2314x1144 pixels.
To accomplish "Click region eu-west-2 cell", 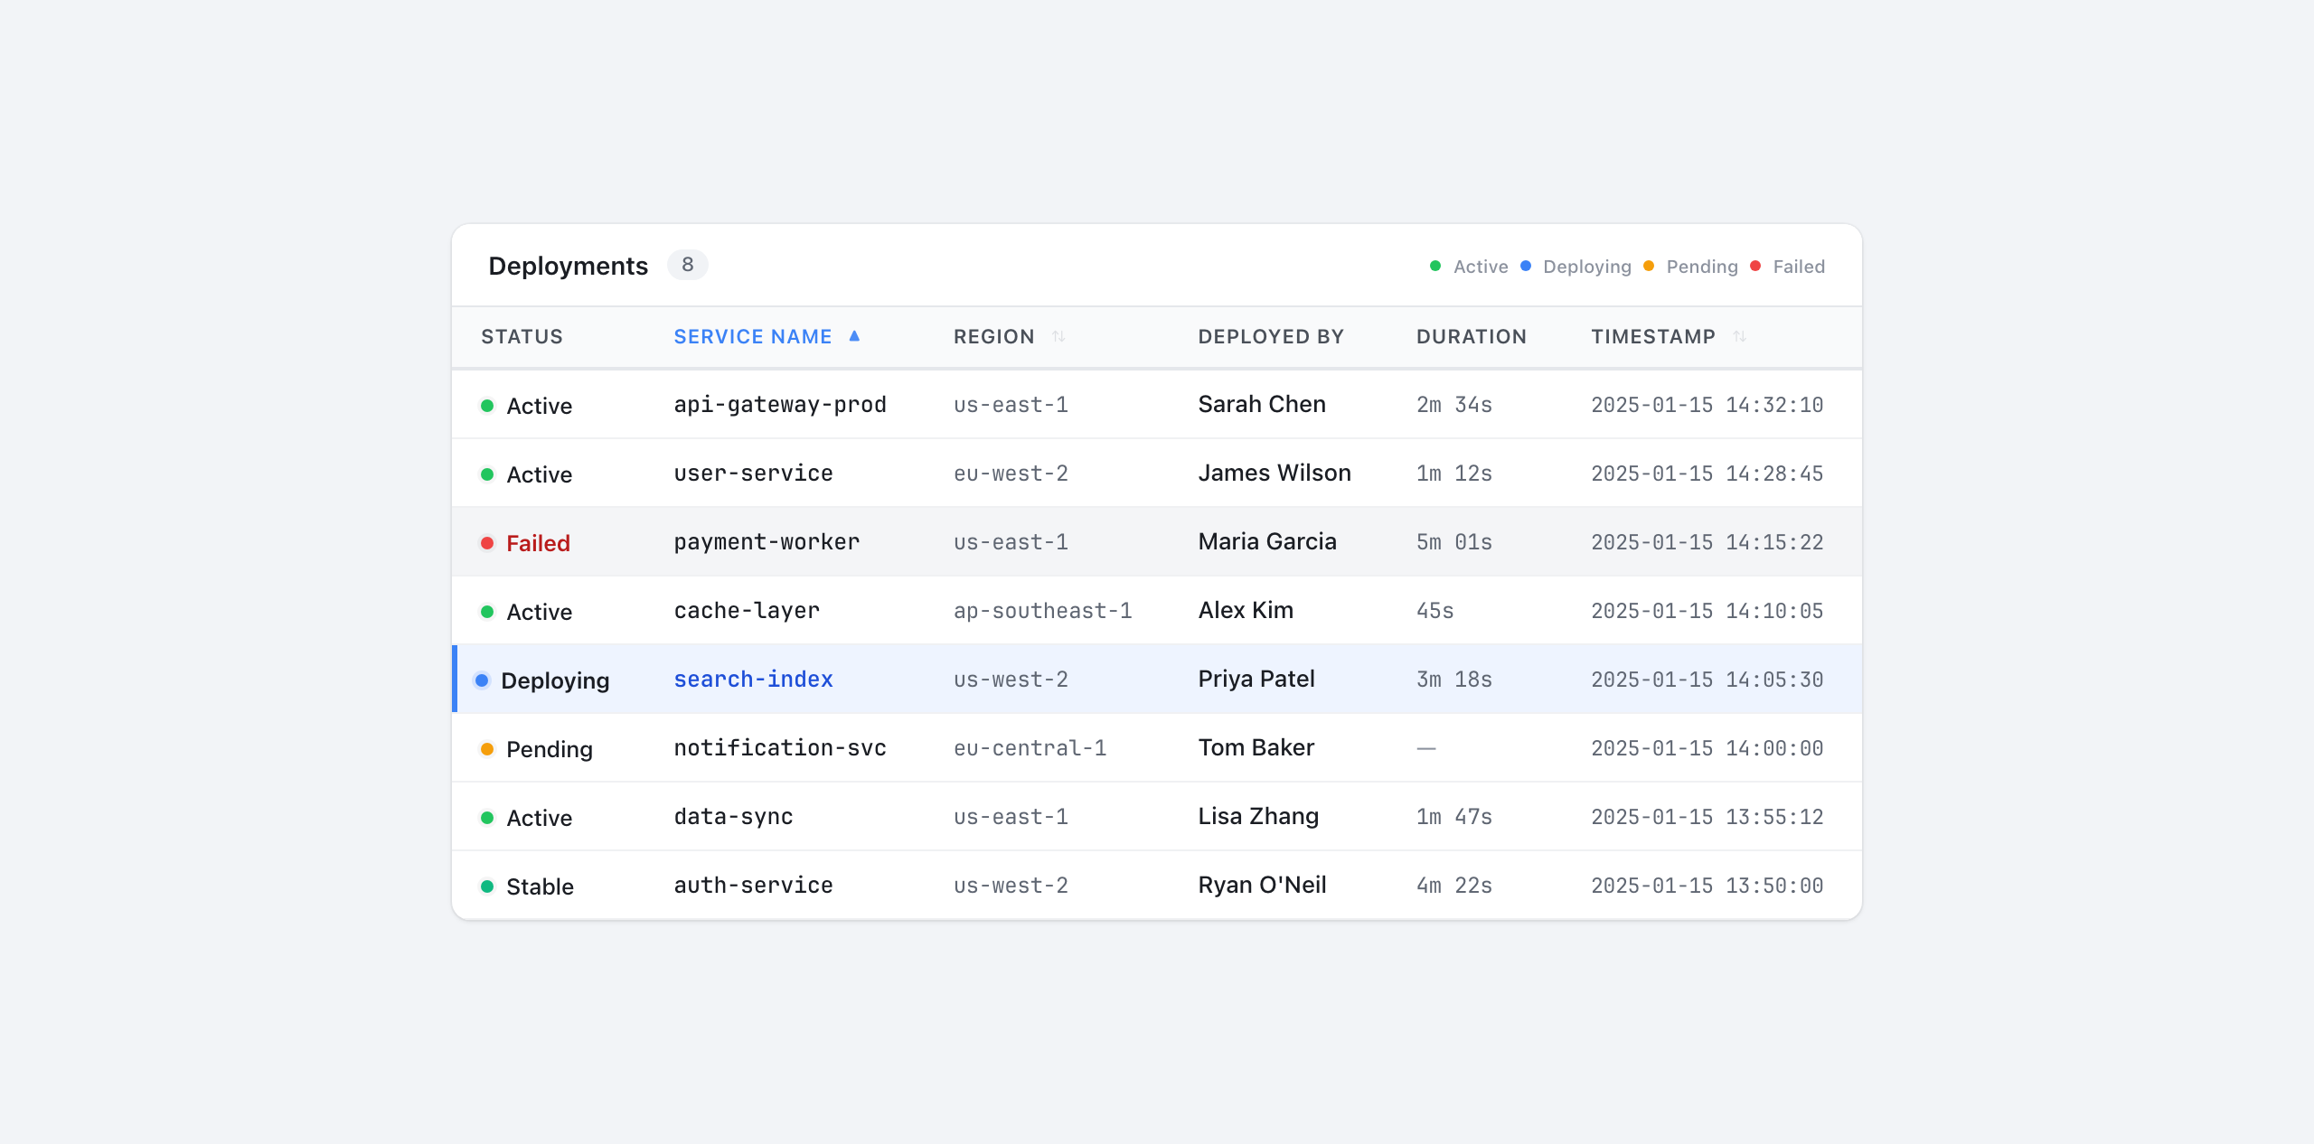I will coord(1011,474).
